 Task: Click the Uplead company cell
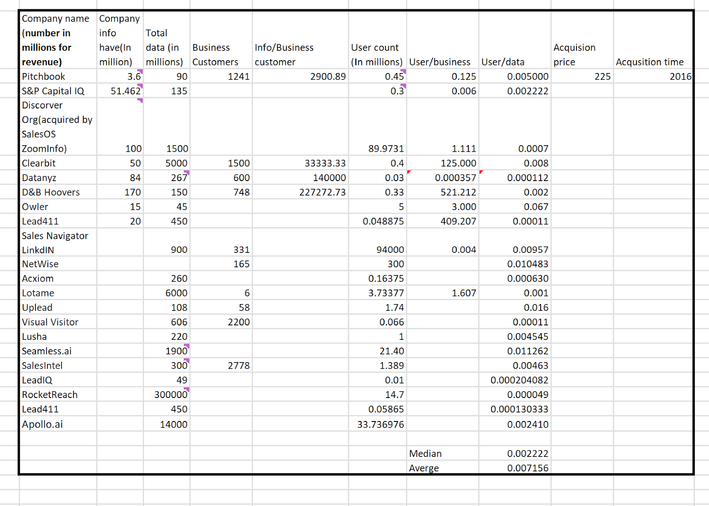click(x=58, y=307)
